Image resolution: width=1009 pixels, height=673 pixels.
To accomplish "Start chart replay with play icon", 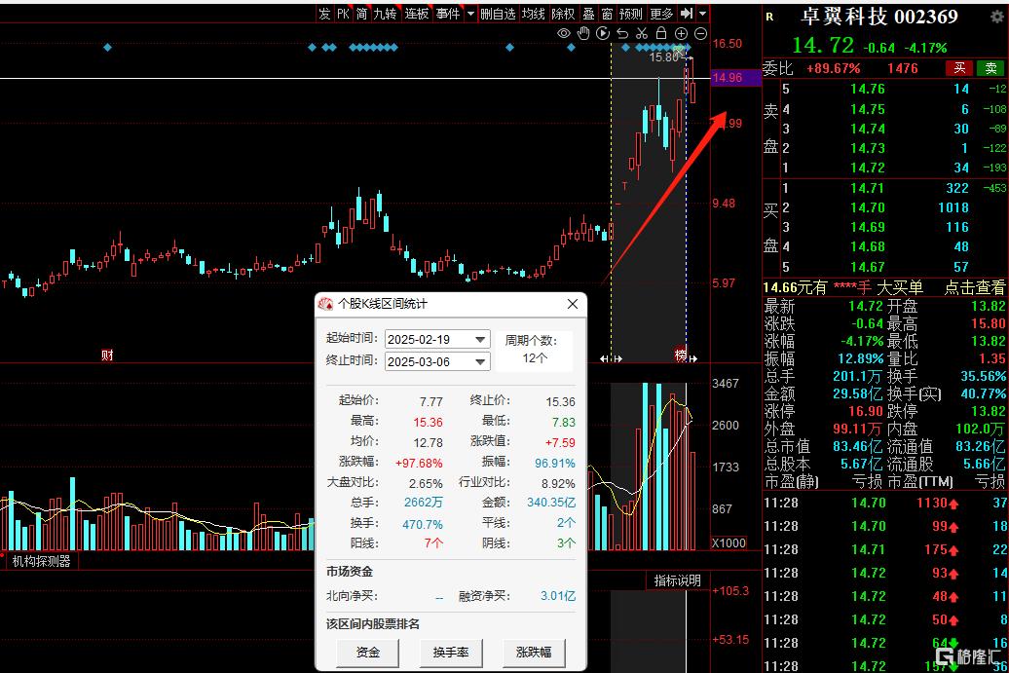I will [603, 33].
